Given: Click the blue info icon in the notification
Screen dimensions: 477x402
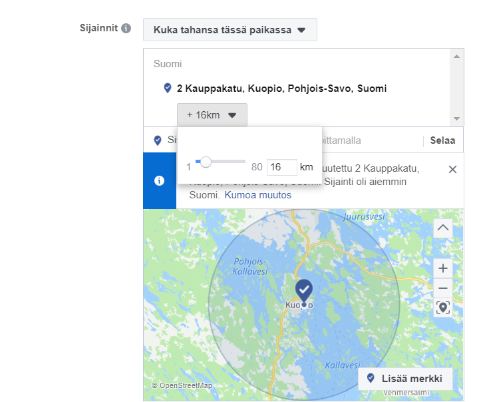Looking at the screenshot, I should click(x=159, y=181).
